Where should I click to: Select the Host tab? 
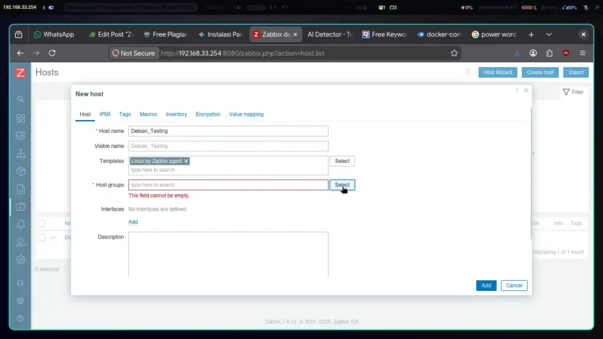click(x=85, y=114)
